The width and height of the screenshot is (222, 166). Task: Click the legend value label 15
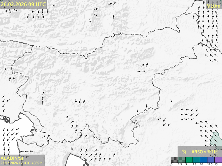pos(216,164)
